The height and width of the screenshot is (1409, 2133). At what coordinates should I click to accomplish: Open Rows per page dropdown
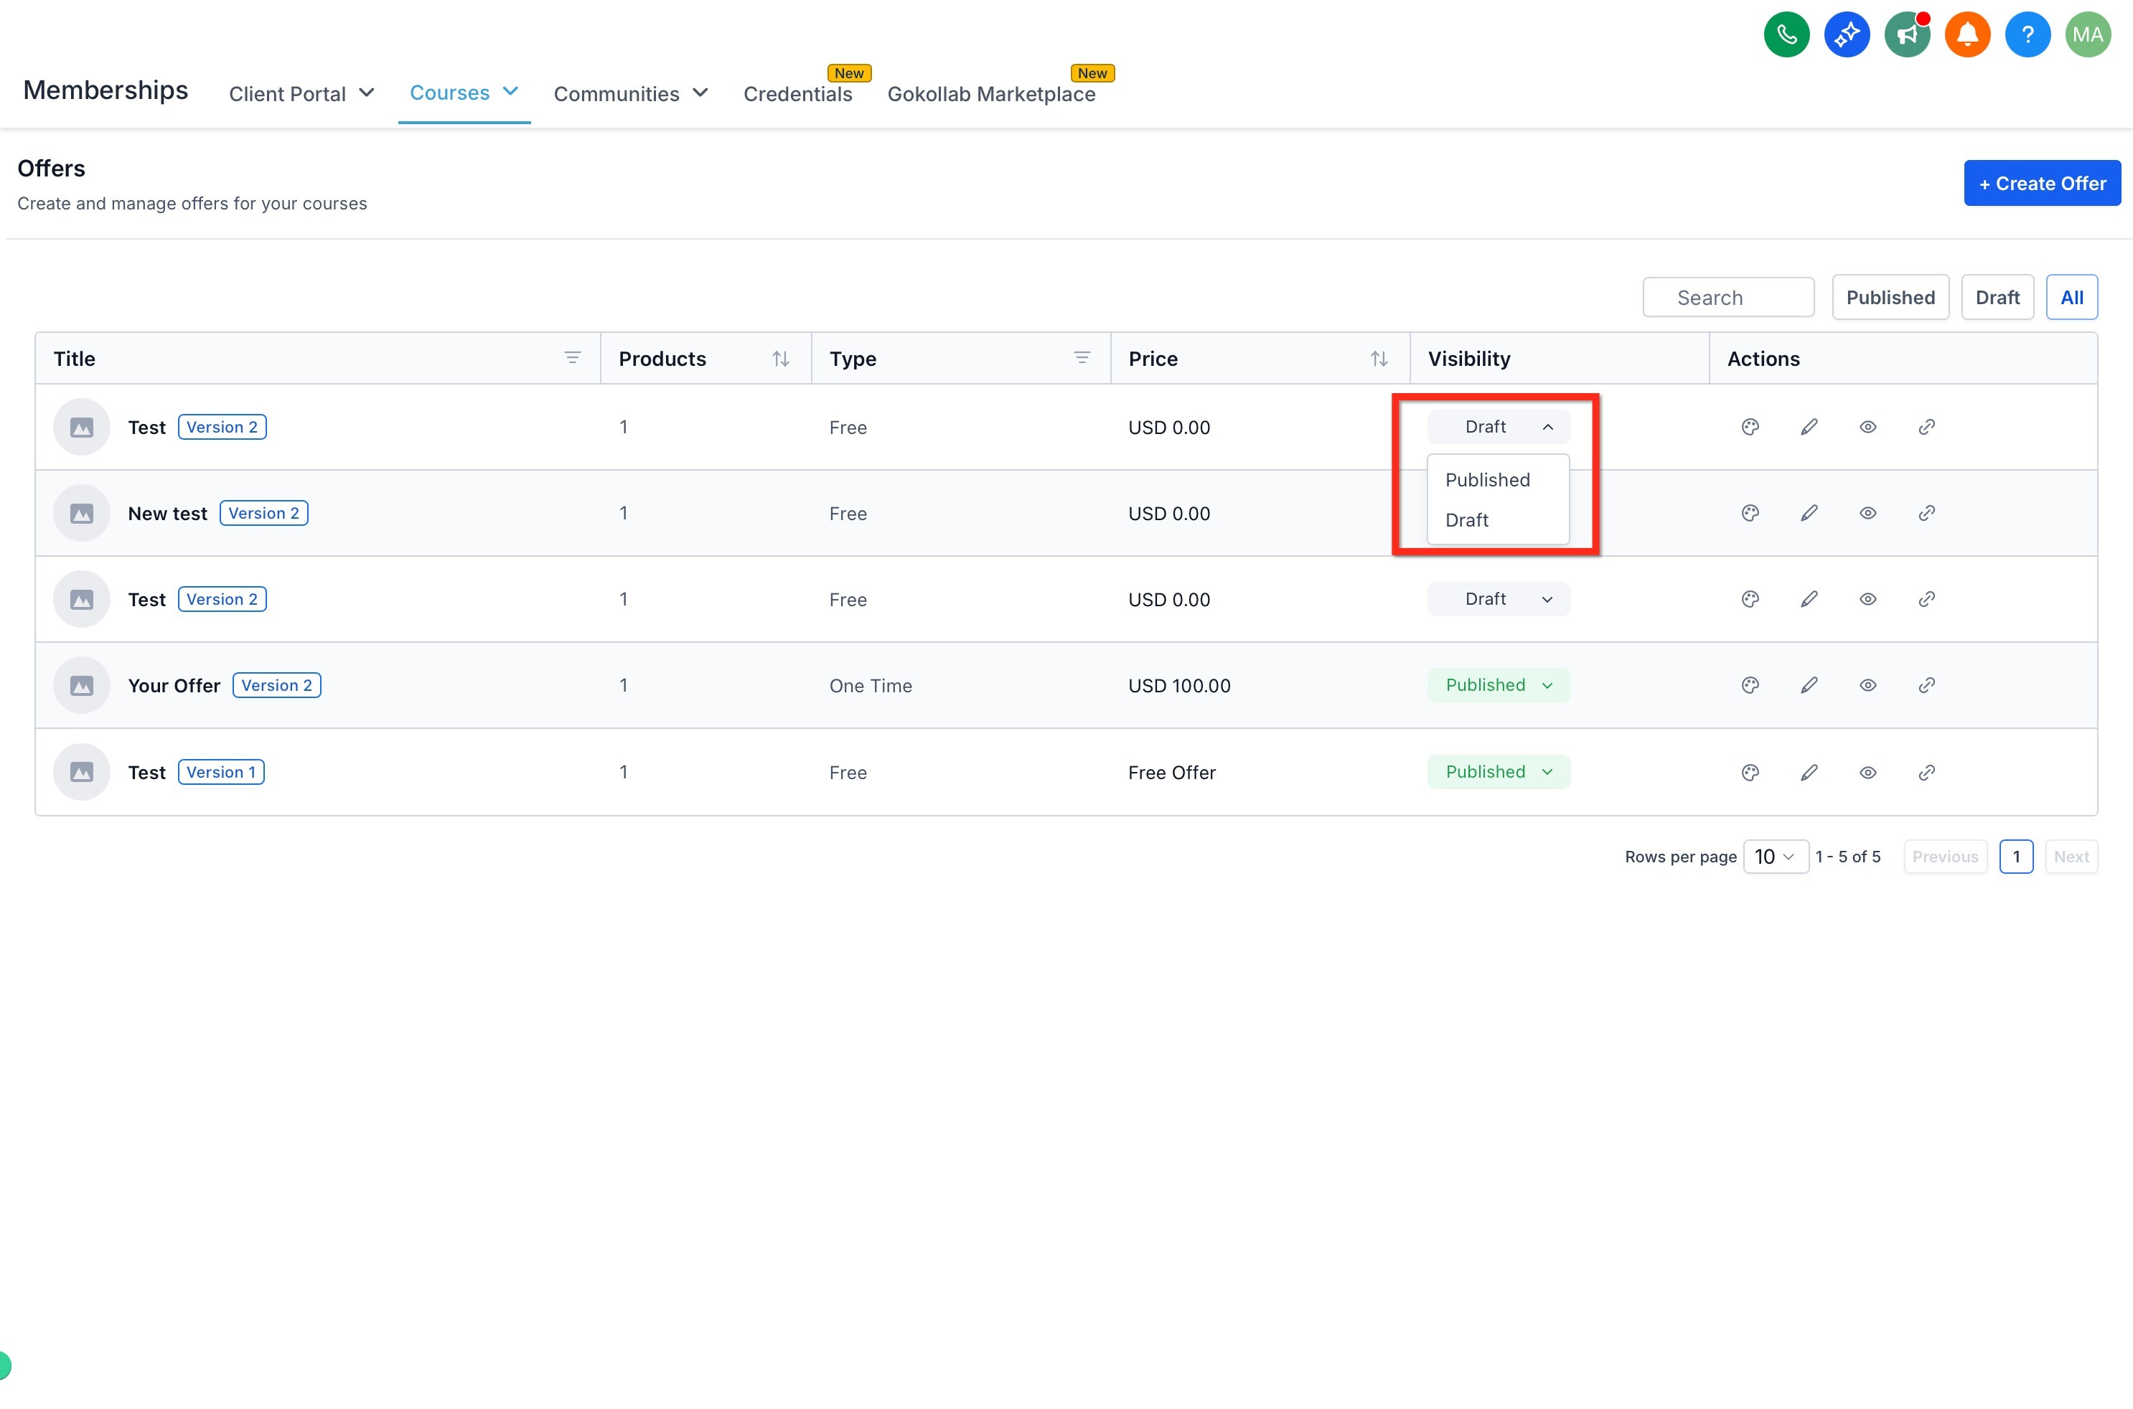pos(1776,857)
